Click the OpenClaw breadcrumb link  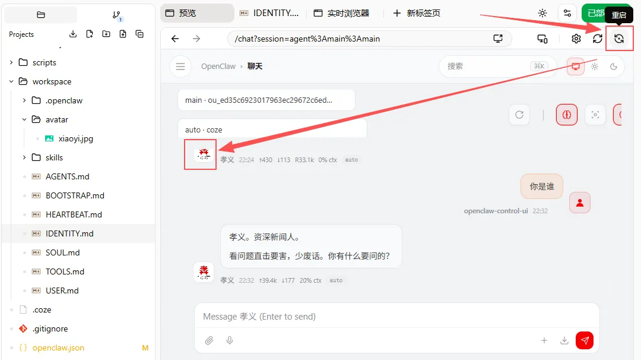(218, 67)
